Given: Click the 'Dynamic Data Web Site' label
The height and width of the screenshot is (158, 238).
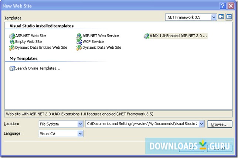Looking at the screenshot, I should click(x=102, y=48).
